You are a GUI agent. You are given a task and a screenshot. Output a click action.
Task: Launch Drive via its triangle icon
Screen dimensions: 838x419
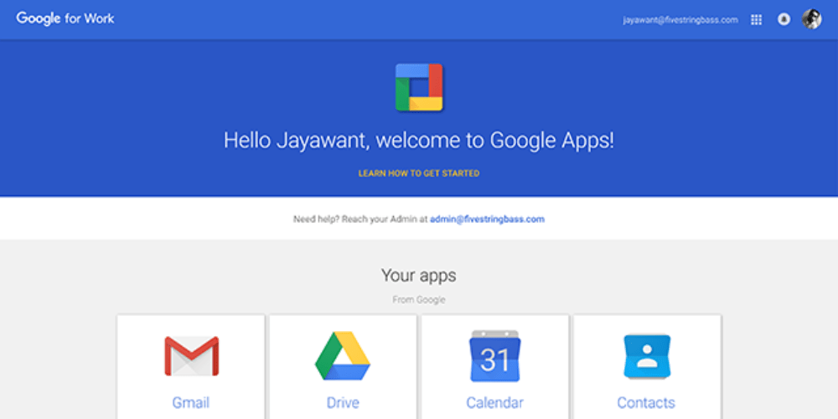coord(342,356)
